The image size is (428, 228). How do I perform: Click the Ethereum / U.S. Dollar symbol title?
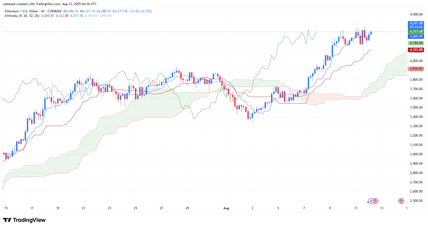[21, 11]
